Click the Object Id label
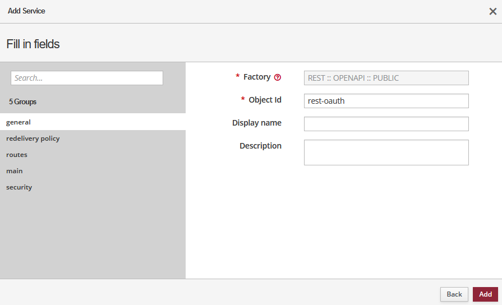 (265, 100)
